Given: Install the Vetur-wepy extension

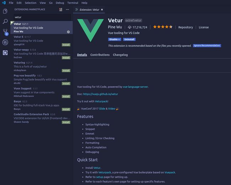Looking at the screenshot, I should coord(66,58).
